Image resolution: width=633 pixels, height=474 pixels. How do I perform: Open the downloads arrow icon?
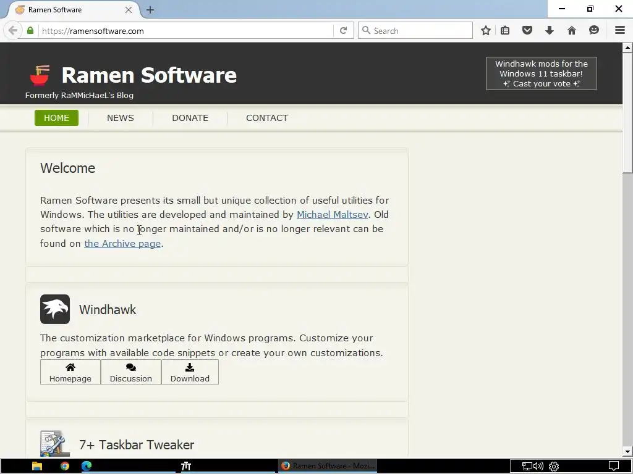(550, 31)
